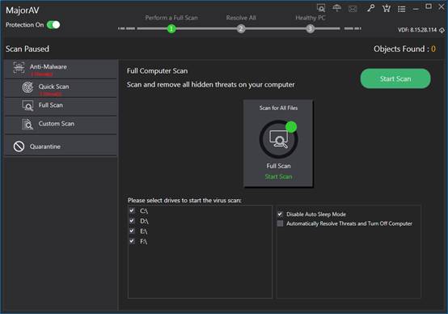The height and width of the screenshot is (314, 448).
Task: Click the VDF: 8.15.28.114 version text
Action: [417, 30]
